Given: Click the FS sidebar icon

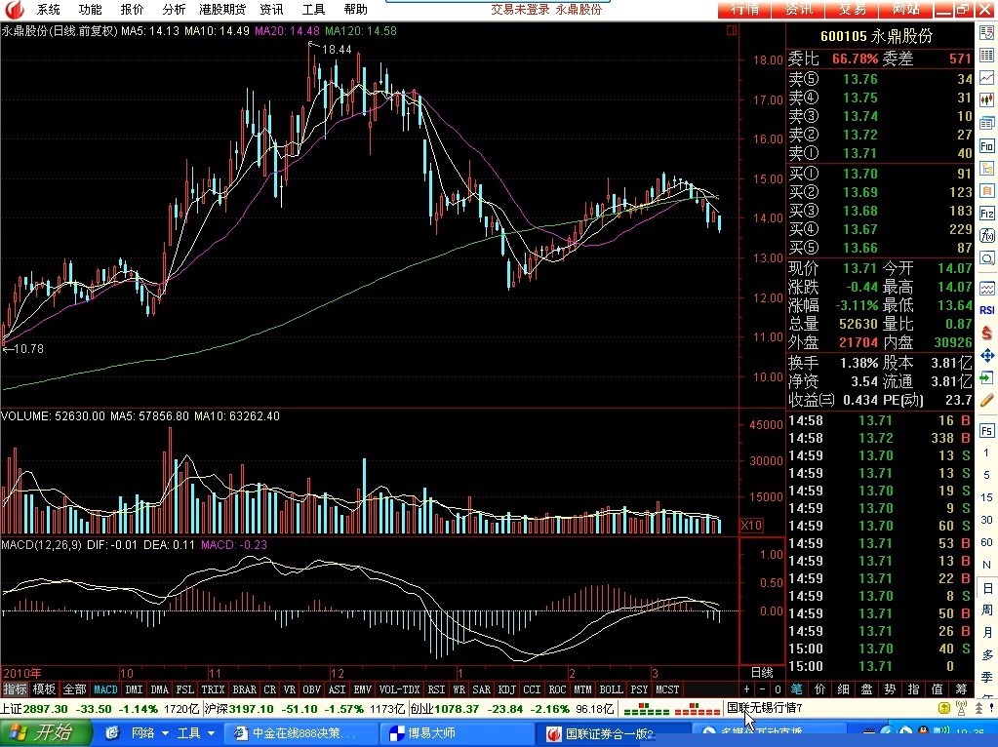Looking at the screenshot, I should [987, 431].
